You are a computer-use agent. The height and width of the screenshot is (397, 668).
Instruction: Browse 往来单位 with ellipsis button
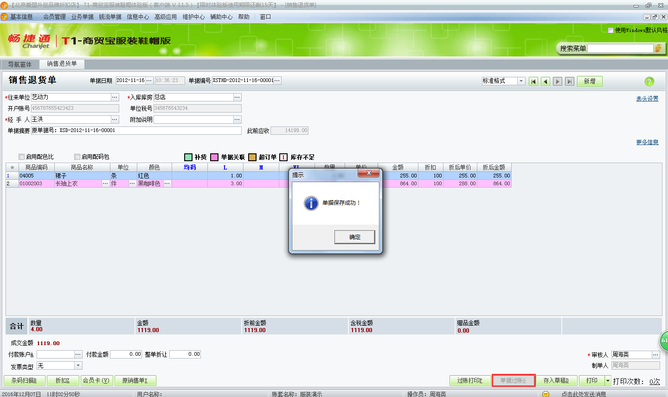coord(115,97)
